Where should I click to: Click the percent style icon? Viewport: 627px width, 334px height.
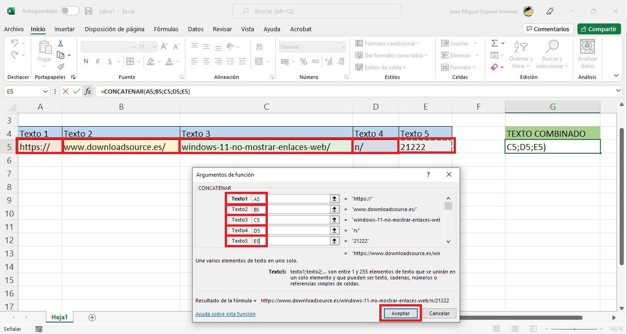pyautogui.click(x=303, y=61)
